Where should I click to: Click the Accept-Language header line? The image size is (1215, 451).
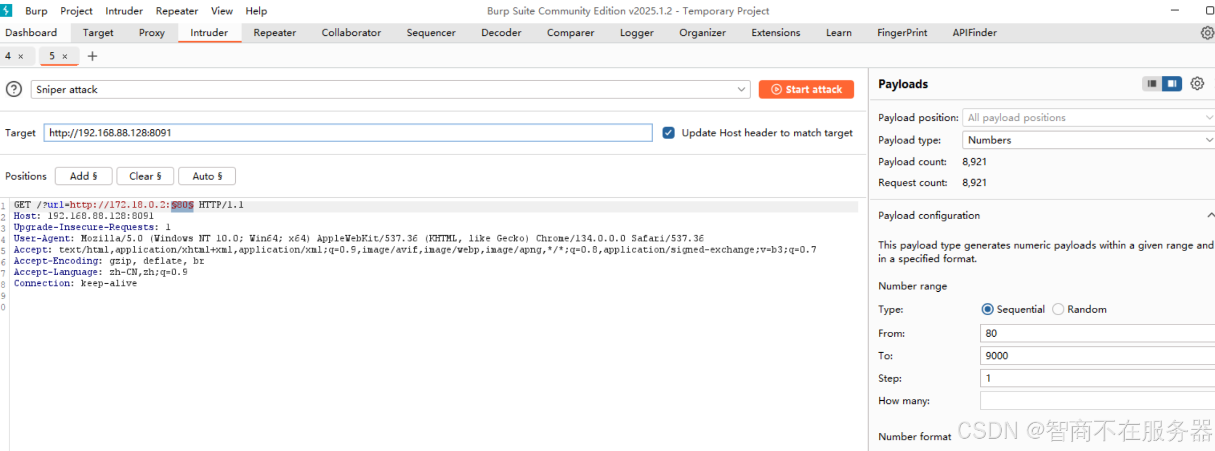click(x=100, y=272)
